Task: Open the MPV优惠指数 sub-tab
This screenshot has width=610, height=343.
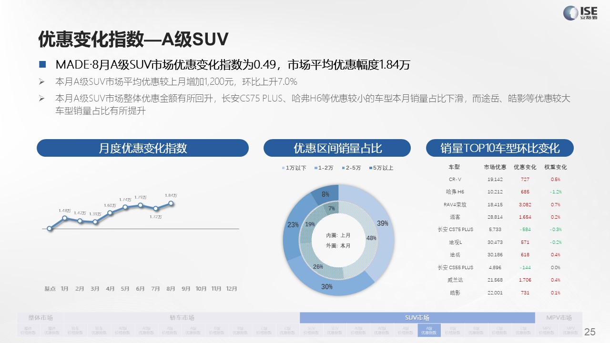Action: pyautogui.click(x=570, y=330)
